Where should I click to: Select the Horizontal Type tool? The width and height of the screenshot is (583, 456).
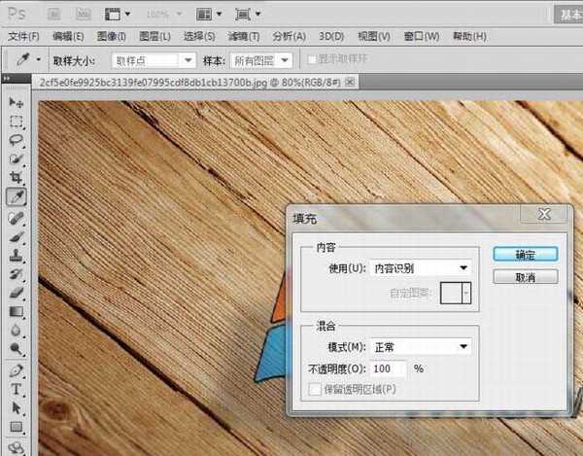(x=17, y=389)
